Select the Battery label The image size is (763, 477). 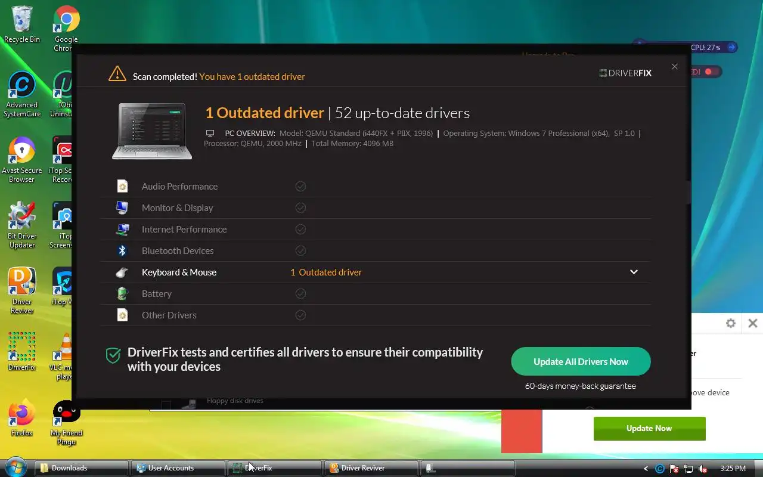[157, 293]
